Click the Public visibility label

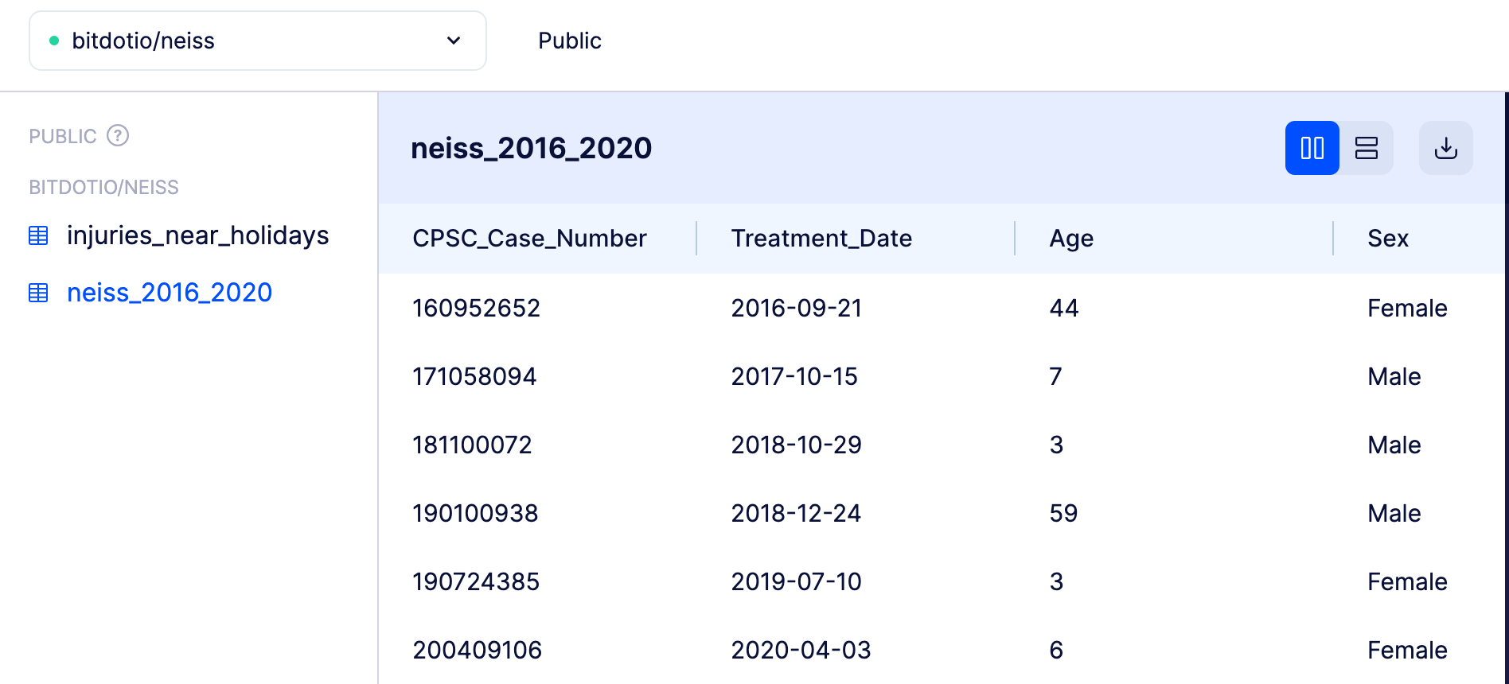pyautogui.click(x=569, y=41)
